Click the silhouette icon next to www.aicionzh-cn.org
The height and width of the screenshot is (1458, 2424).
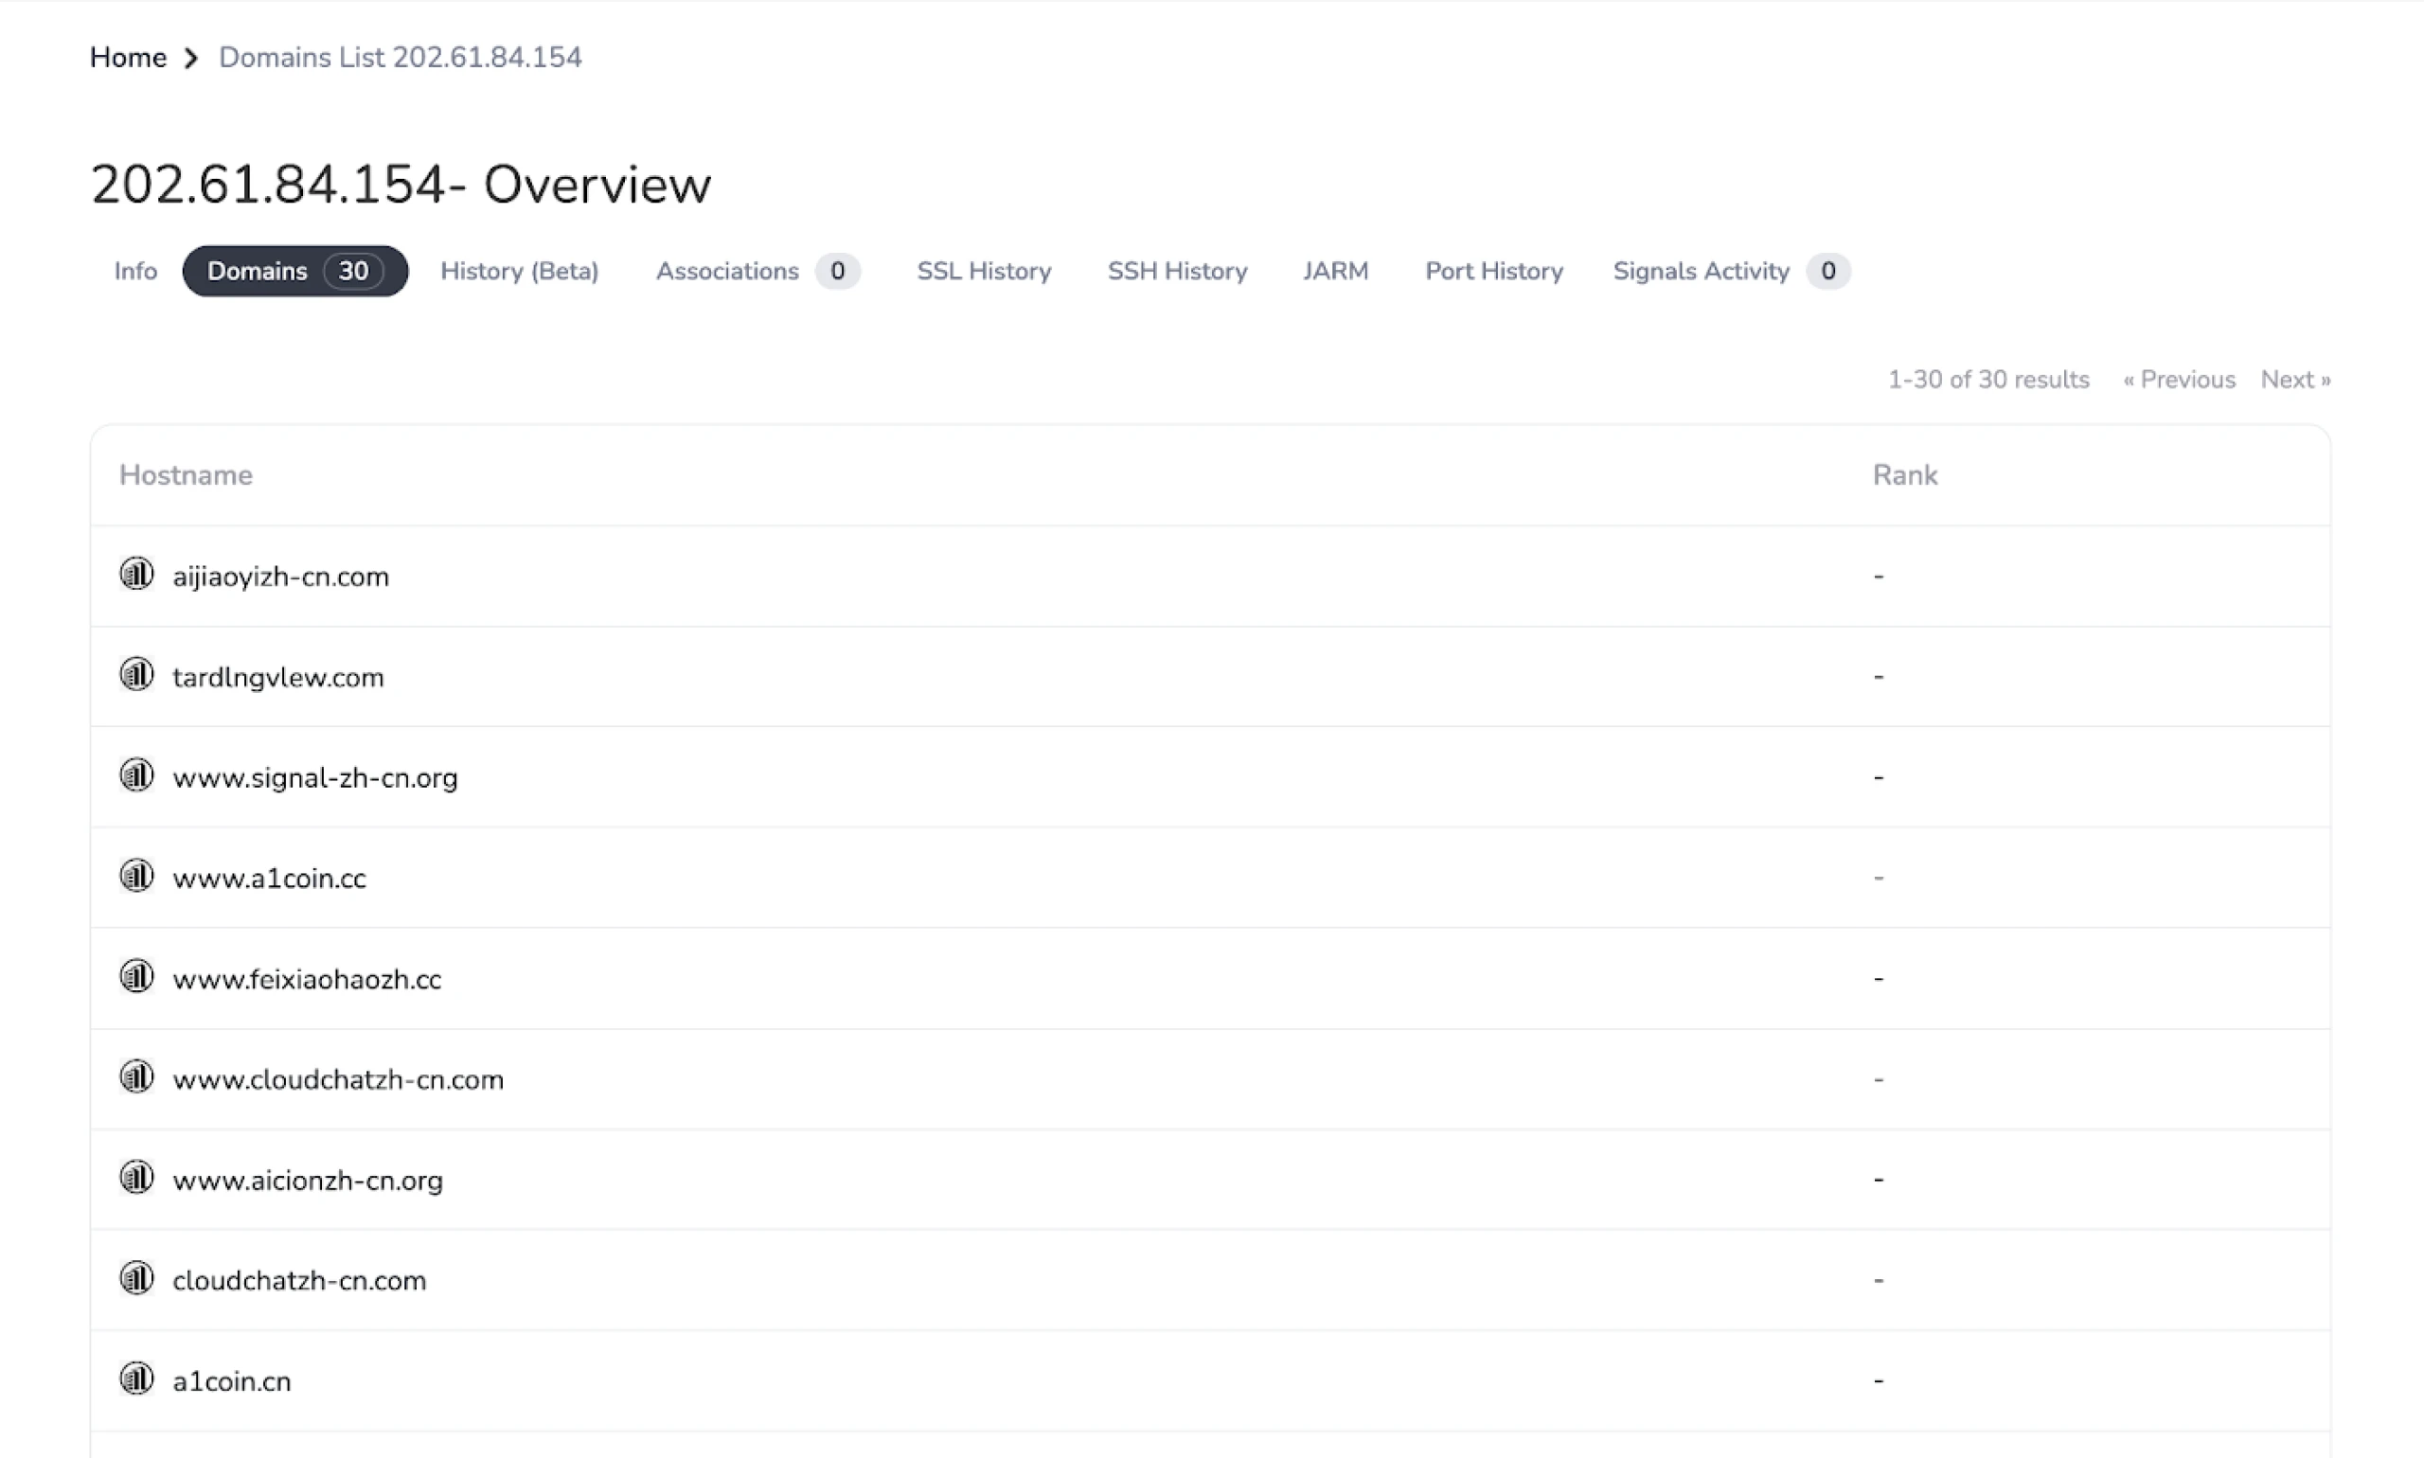(x=136, y=1180)
